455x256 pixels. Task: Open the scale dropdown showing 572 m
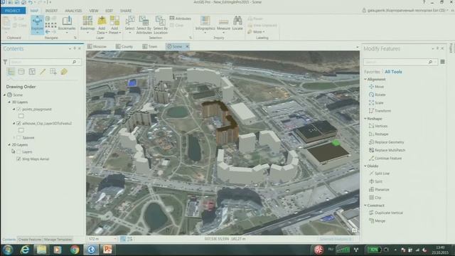115,239
